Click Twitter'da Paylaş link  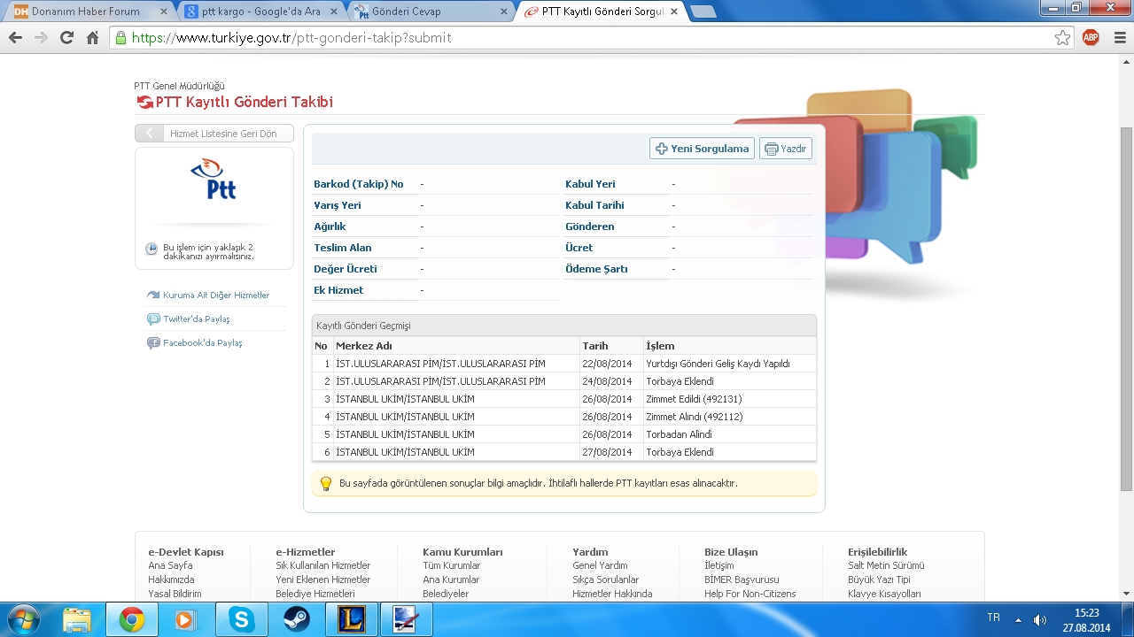click(x=196, y=318)
